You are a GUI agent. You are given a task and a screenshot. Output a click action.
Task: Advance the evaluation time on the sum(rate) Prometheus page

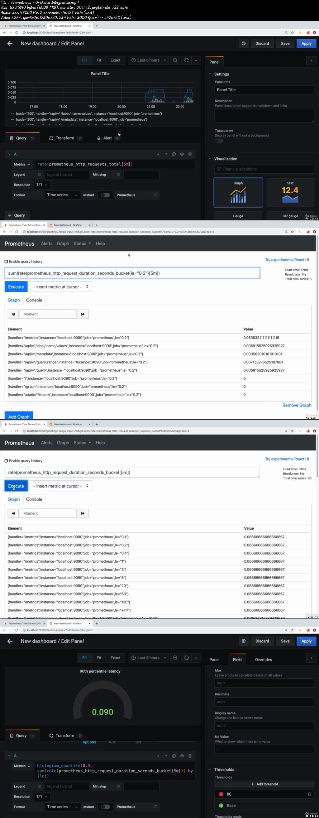[83, 314]
